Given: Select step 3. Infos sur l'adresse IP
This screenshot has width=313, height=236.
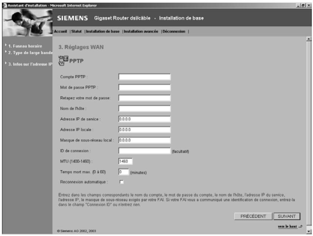Looking at the screenshot, I should pos(30,64).
